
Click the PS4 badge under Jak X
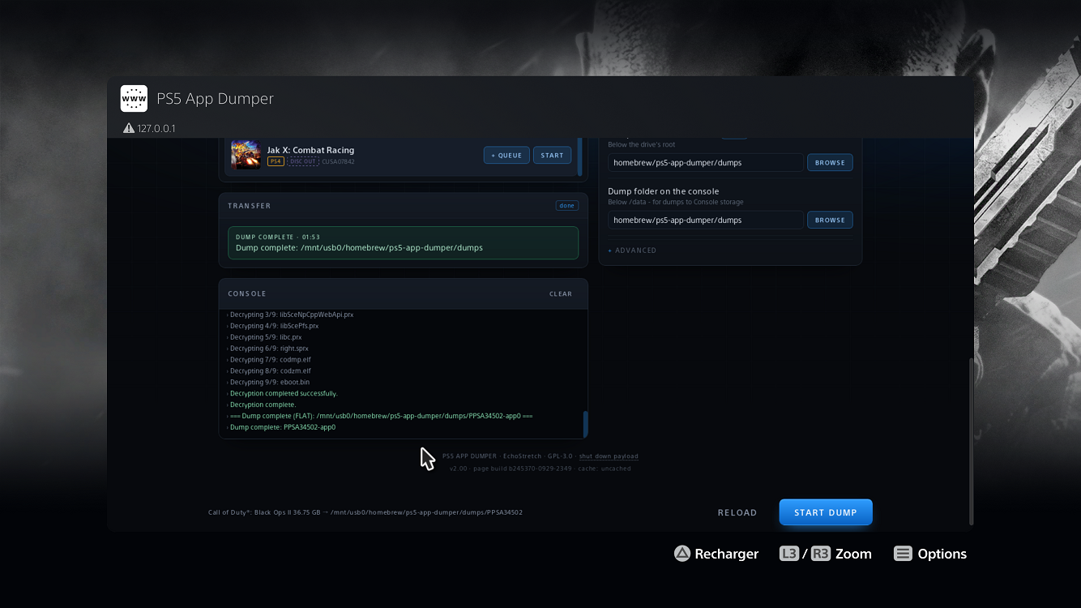(276, 161)
